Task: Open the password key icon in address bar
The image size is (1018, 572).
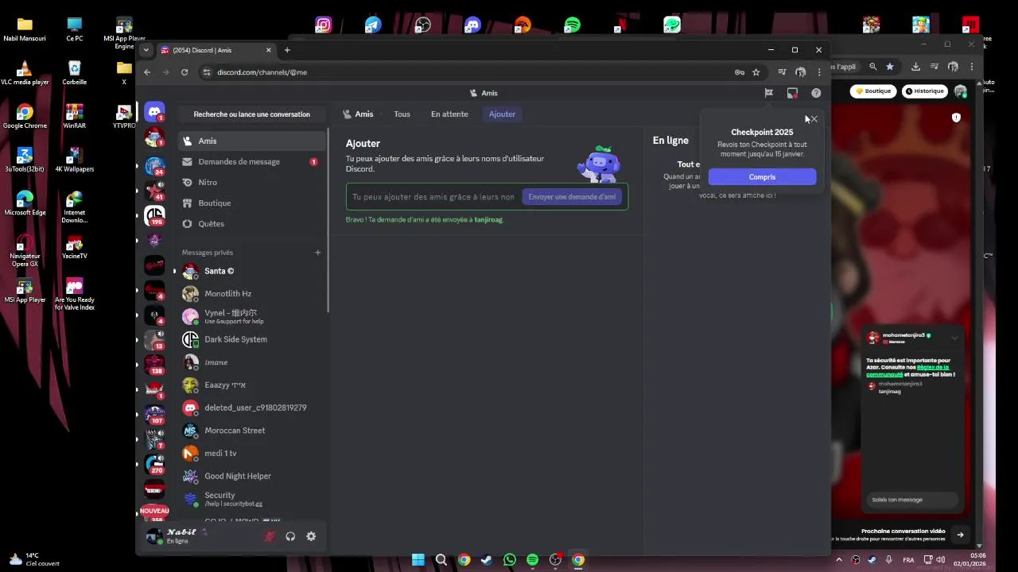Action: tap(740, 72)
